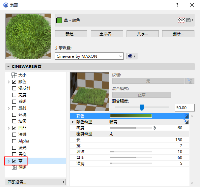Click the ArchiCAD logo in title bar
Screen dimensions: 200x187
6,5
